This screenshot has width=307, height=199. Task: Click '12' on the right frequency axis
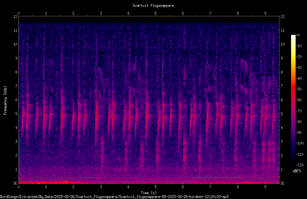pyautogui.click(x=283, y=17)
